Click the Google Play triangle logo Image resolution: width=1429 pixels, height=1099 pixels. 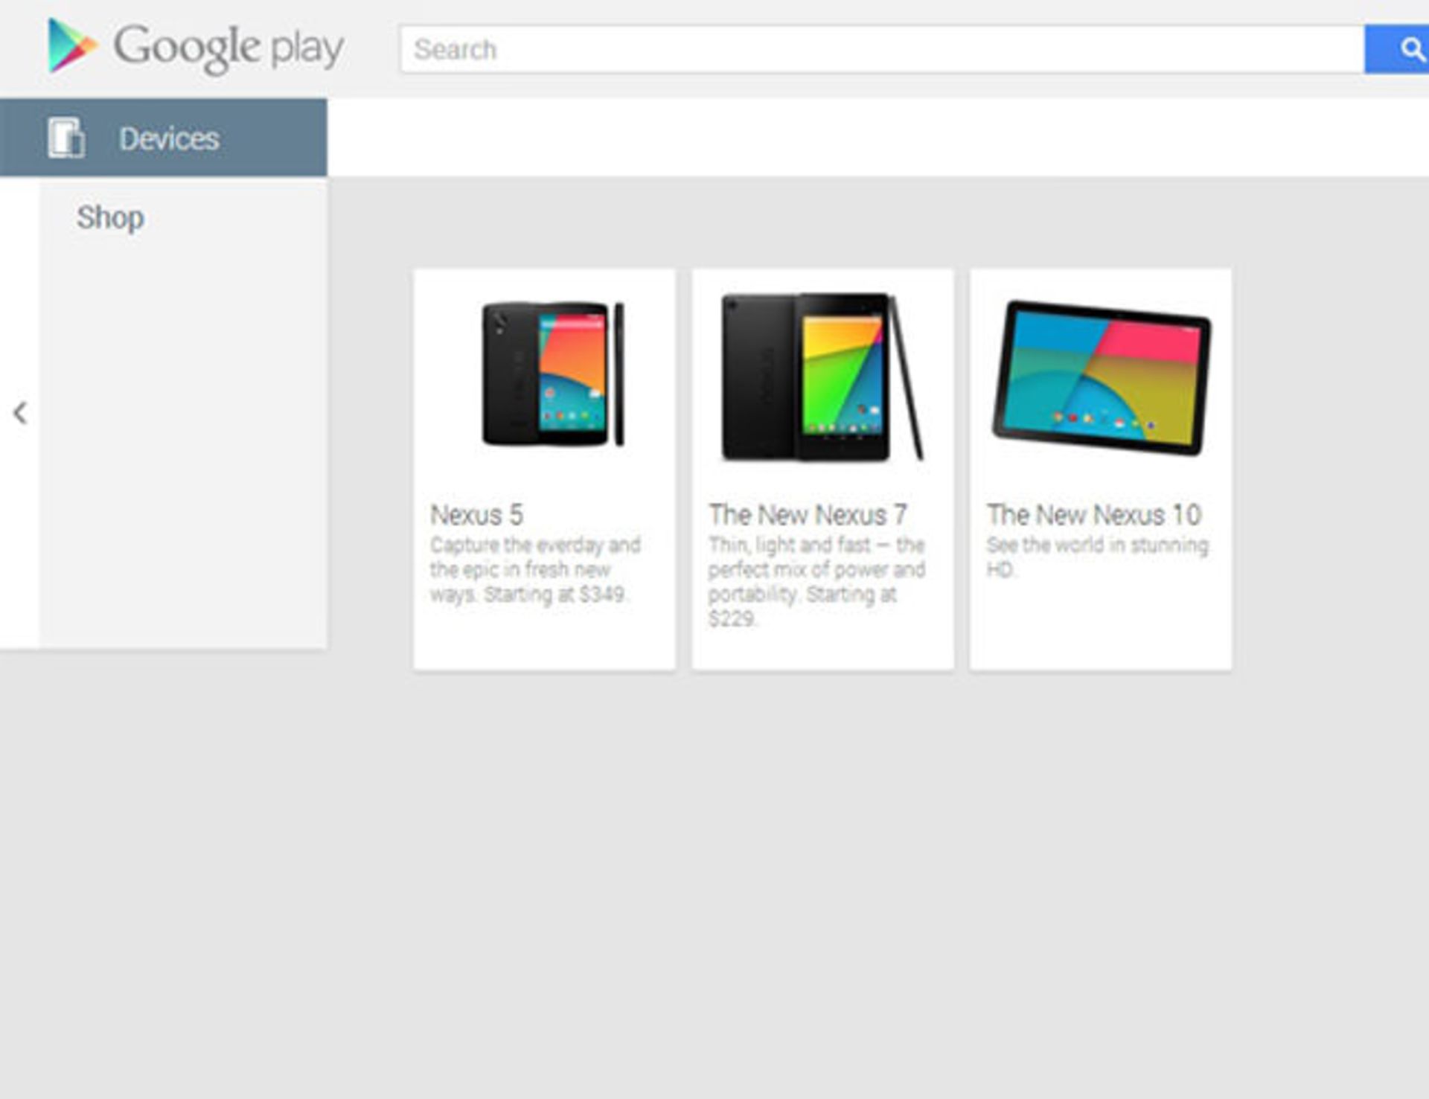(71, 46)
